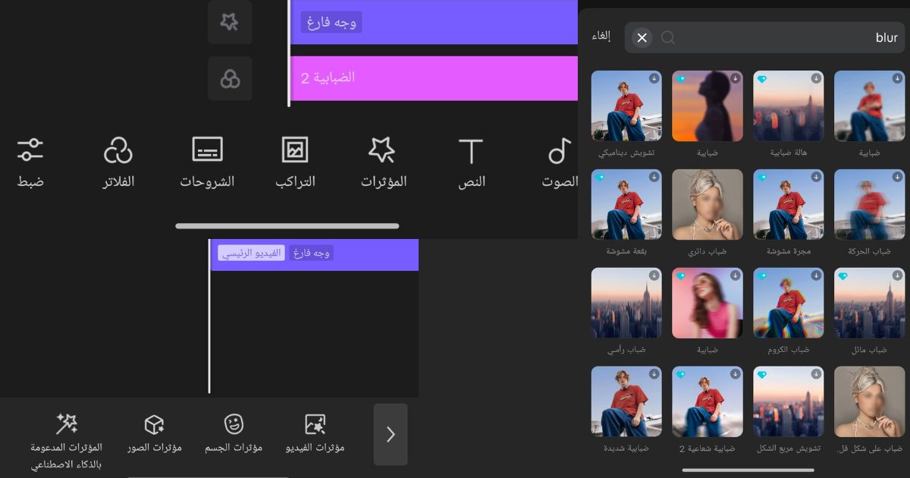Open the Effects (المؤثرات) star icon
Image resolution: width=910 pixels, height=478 pixels.
point(383,162)
